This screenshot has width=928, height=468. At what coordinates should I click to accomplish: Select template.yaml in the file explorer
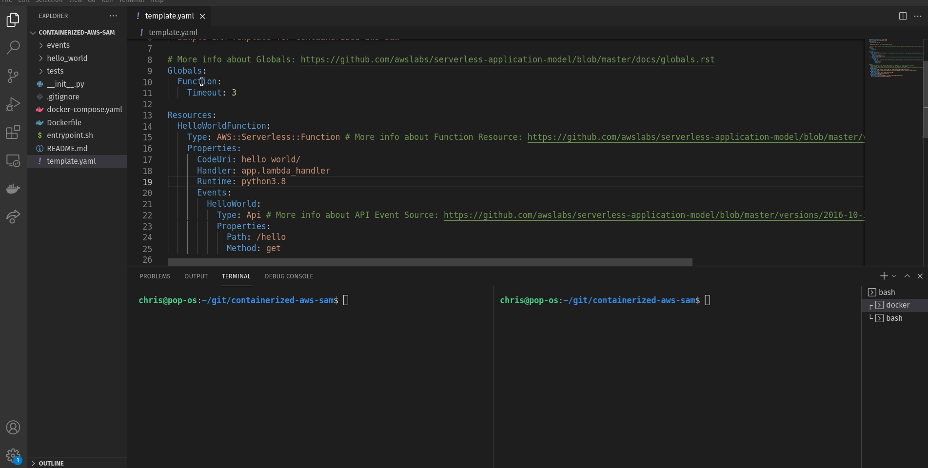pos(77,161)
